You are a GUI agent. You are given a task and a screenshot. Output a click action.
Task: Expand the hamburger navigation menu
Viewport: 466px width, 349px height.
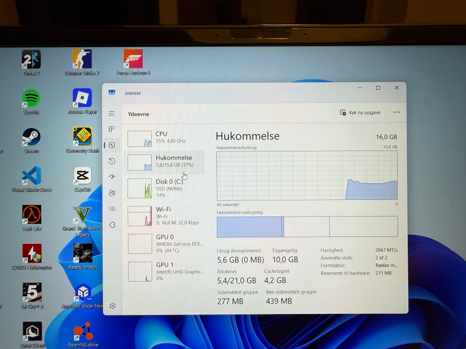click(112, 113)
